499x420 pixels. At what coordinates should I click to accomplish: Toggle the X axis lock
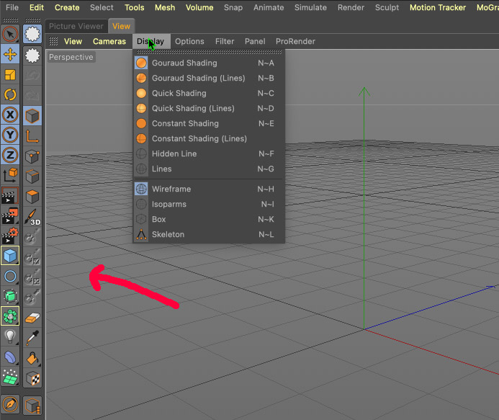[10, 115]
